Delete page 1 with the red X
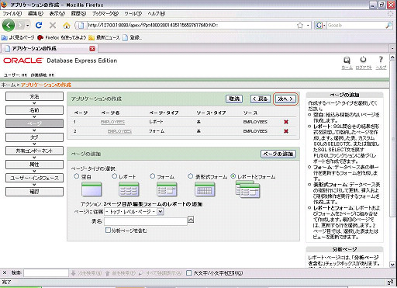The width and height of the screenshot is (397, 288). click(x=286, y=122)
